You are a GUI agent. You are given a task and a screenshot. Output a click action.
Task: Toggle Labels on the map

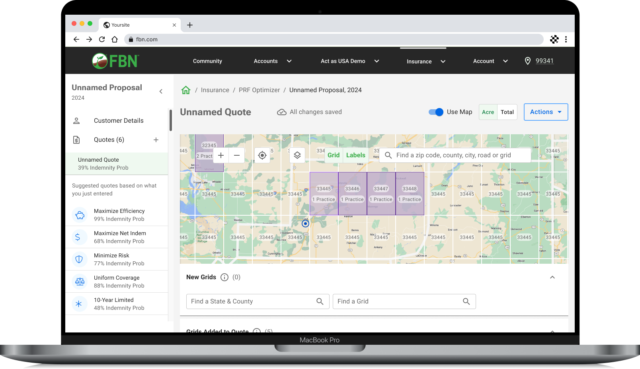pyautogui.click(x=356, y=155)
